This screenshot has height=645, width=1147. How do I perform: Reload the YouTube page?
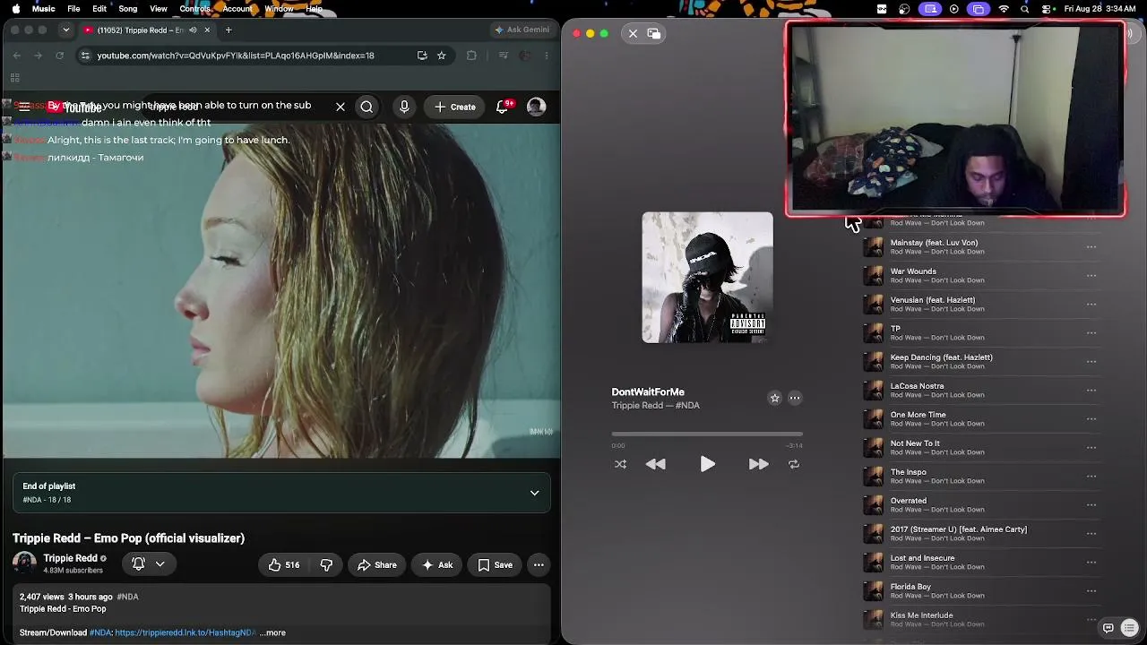pyautogui.click(x=59, y=56)
